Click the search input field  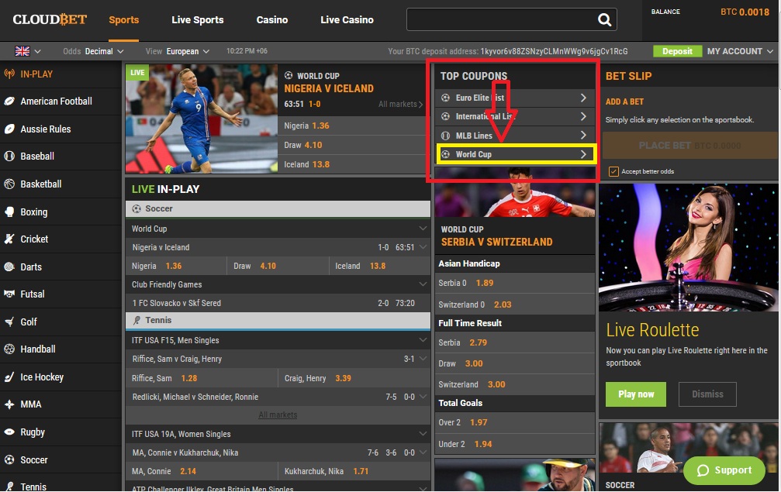tap(502, 19)
